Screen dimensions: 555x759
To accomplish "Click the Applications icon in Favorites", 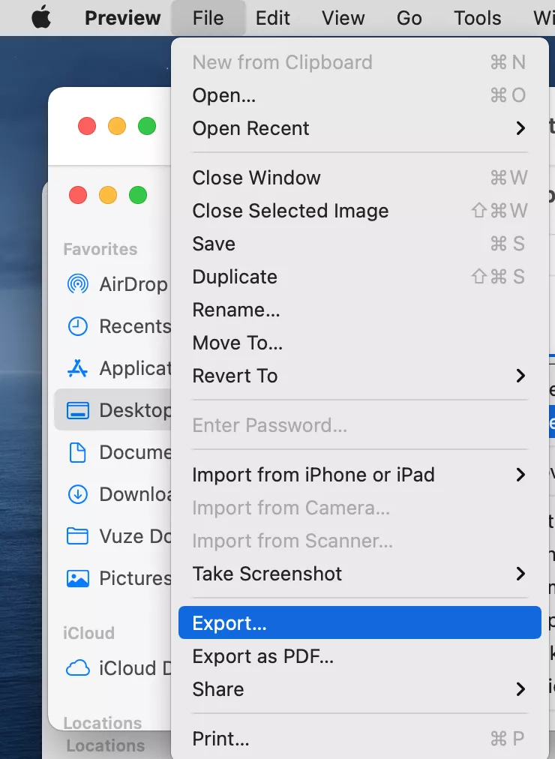I will tap(77, 368).
